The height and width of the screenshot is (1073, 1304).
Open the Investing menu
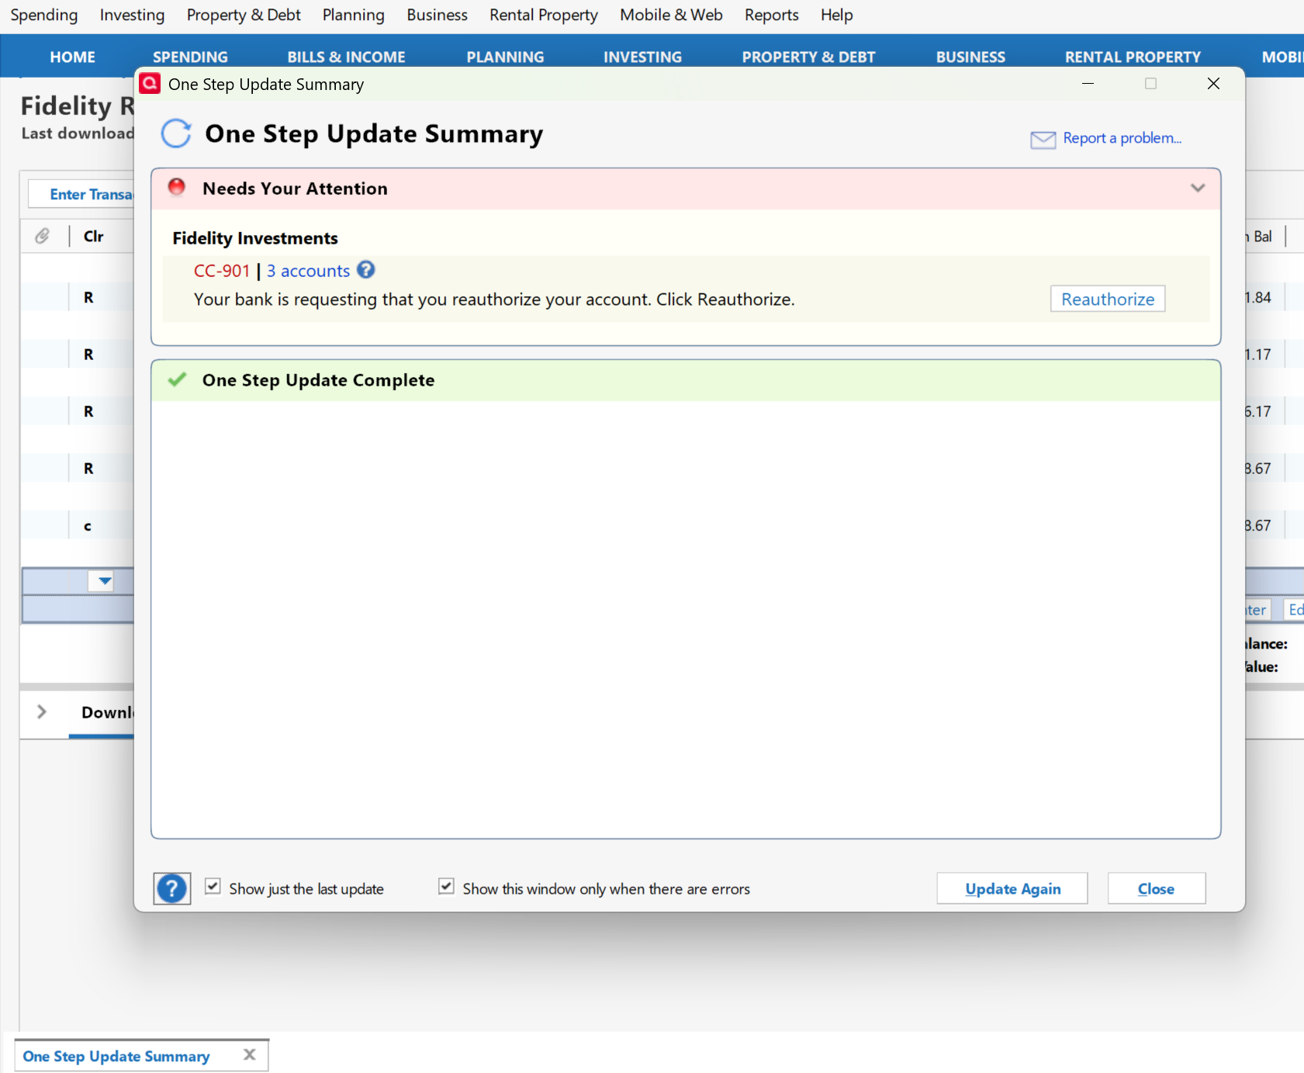[132, 15]
